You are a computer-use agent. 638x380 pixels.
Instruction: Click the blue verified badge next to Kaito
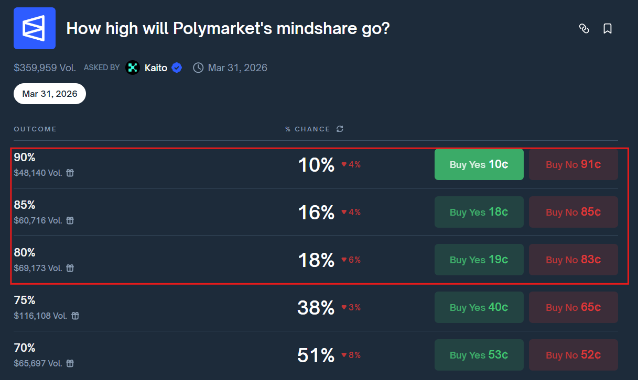(176, 68)
